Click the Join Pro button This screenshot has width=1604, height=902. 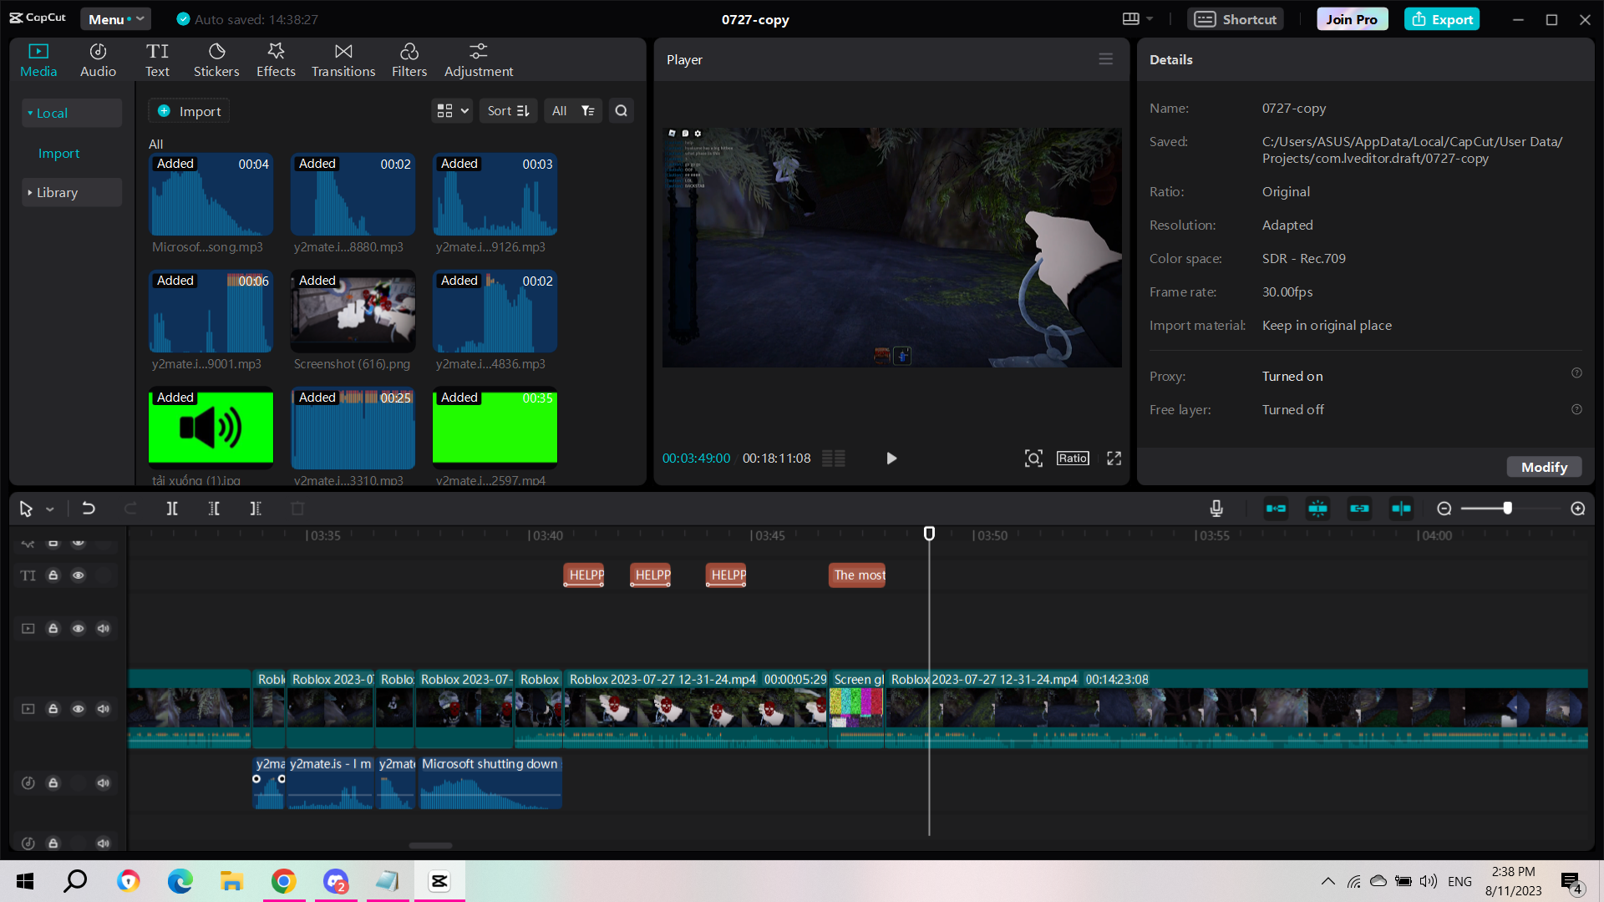click(1352, 19)
